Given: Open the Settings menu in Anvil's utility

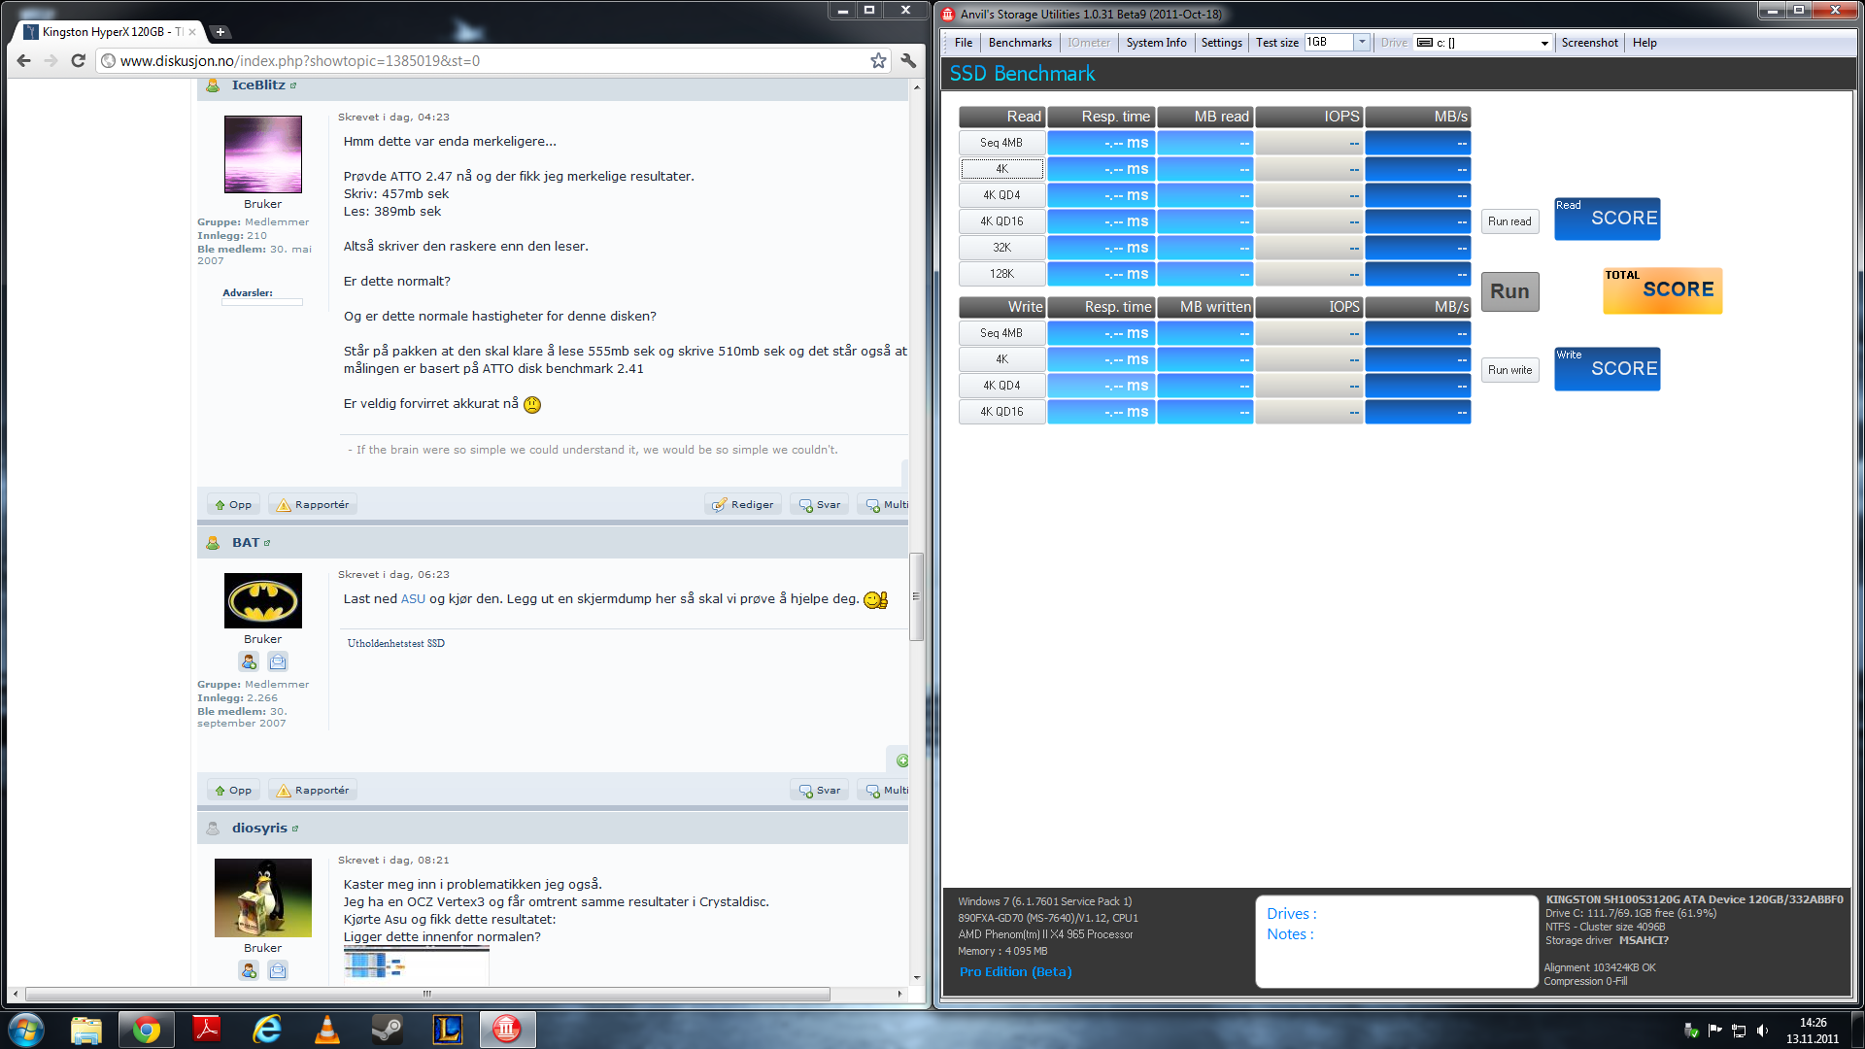Looking at the screenshot, I should click(x=1221, y=43).
